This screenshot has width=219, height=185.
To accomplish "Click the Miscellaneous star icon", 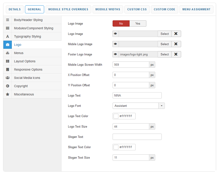I will 8,94.
